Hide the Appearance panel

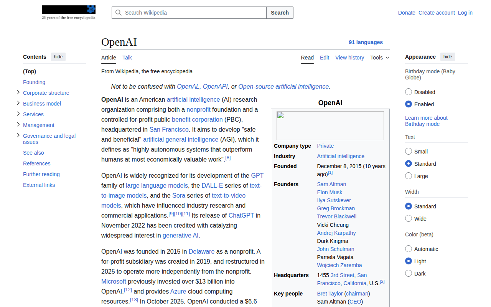point(448,57)
